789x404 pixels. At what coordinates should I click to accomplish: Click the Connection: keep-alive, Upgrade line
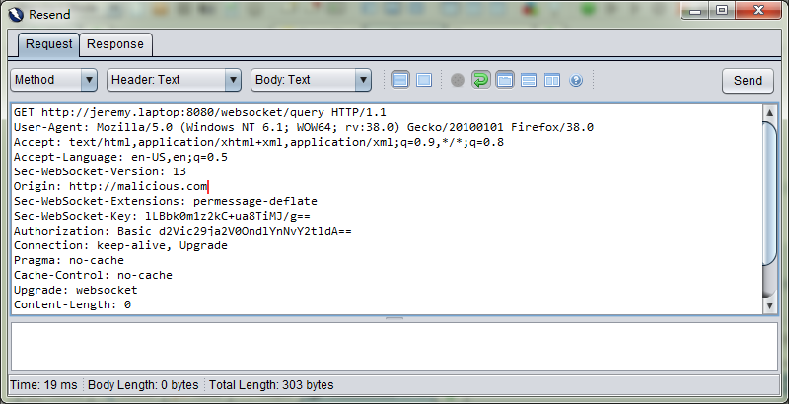120,245
